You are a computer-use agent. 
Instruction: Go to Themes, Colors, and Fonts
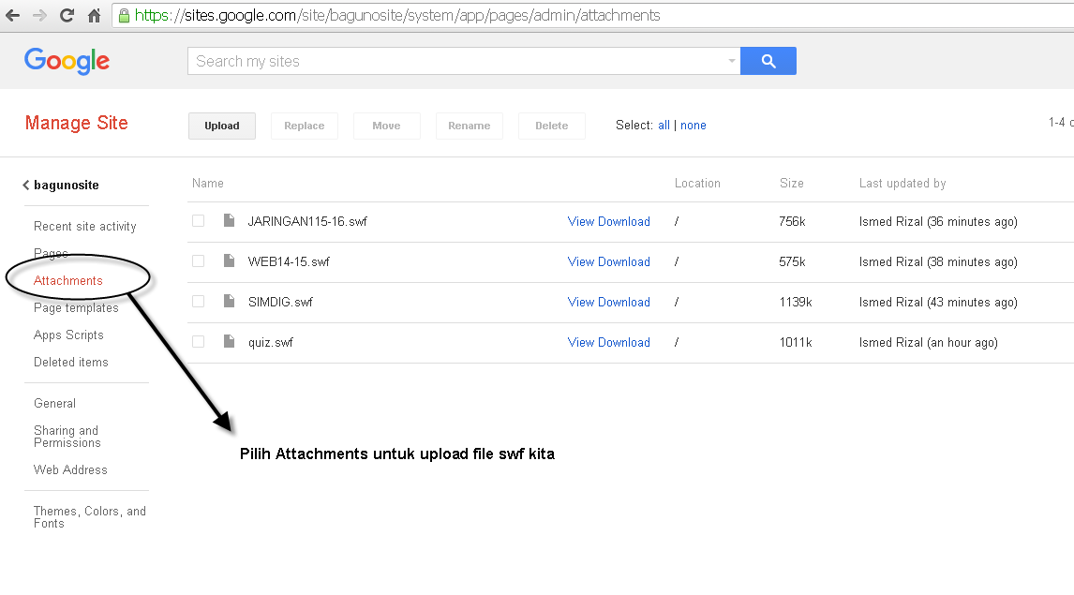coord(90,517)
